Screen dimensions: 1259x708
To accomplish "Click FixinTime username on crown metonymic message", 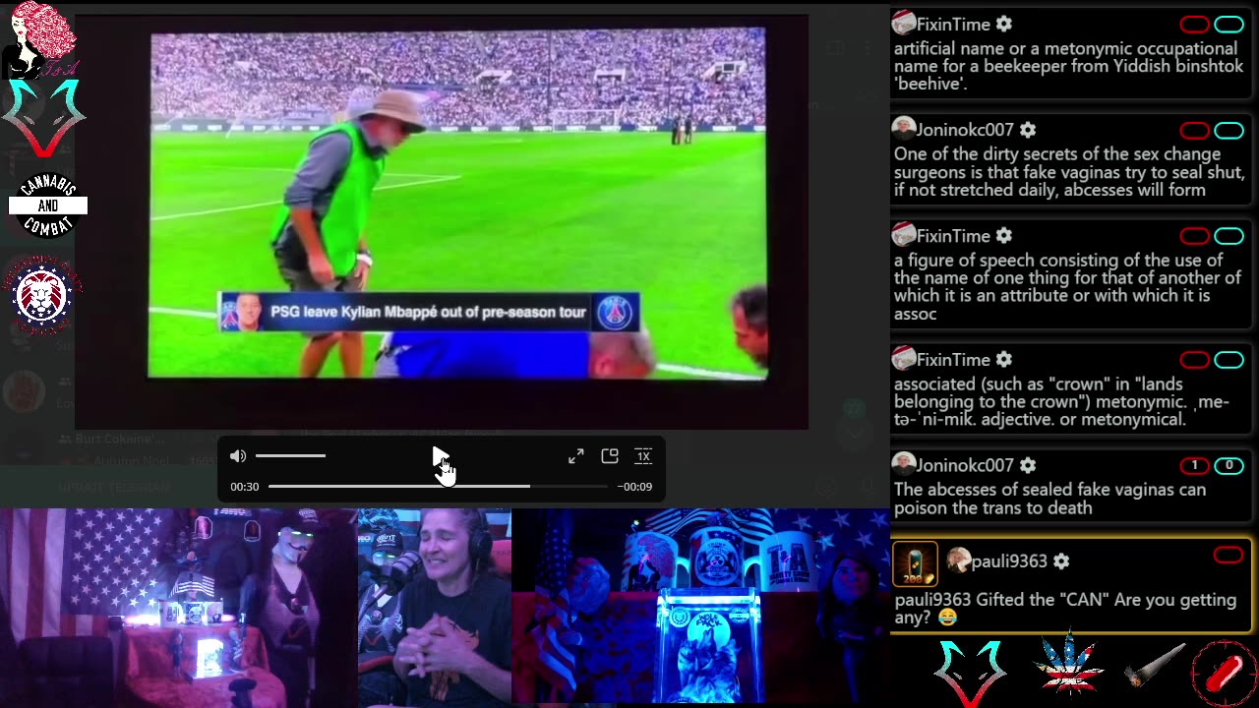I will [x=953, y=360].
